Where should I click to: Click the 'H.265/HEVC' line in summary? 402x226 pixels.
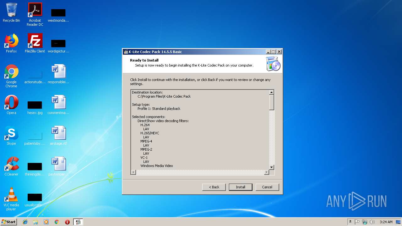tap(150, 133)
